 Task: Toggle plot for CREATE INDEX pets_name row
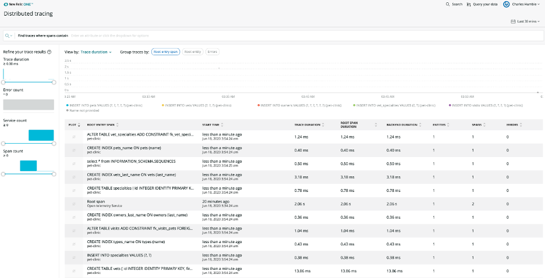click(x=74, y=150)
